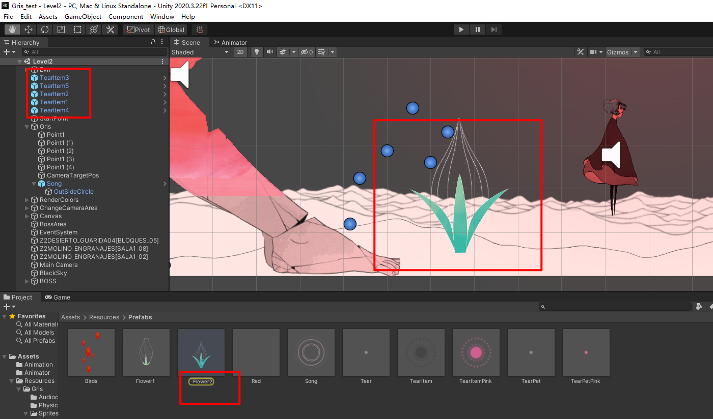
Task: Switch to the Game tab
Action: (58, 297)
